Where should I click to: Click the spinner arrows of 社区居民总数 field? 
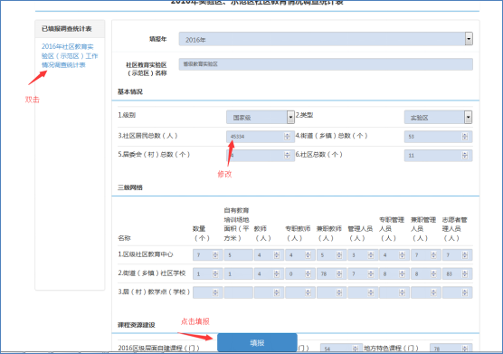click(287, 137)
